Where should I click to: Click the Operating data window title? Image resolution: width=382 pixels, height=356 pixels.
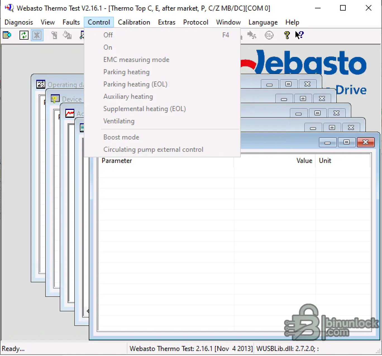point(66,85)
